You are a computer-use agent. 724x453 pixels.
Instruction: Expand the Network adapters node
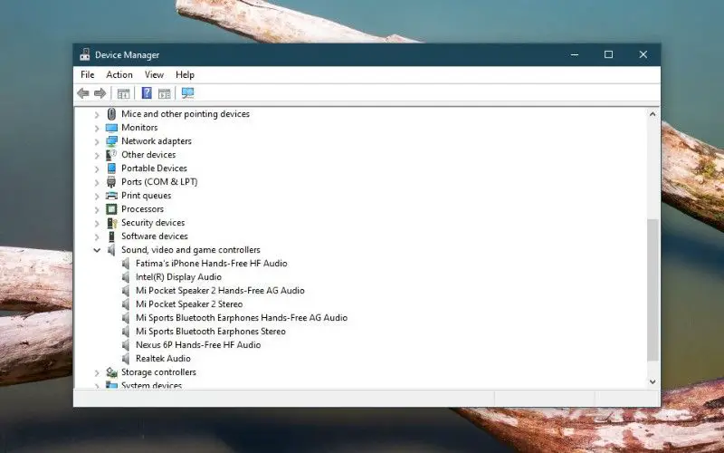pyautogui.click(x=97, y=142)
